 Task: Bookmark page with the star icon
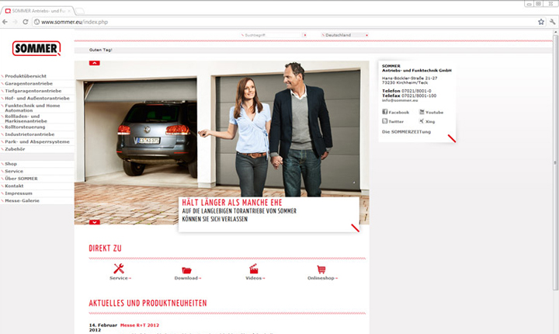(x=540, y=22)
